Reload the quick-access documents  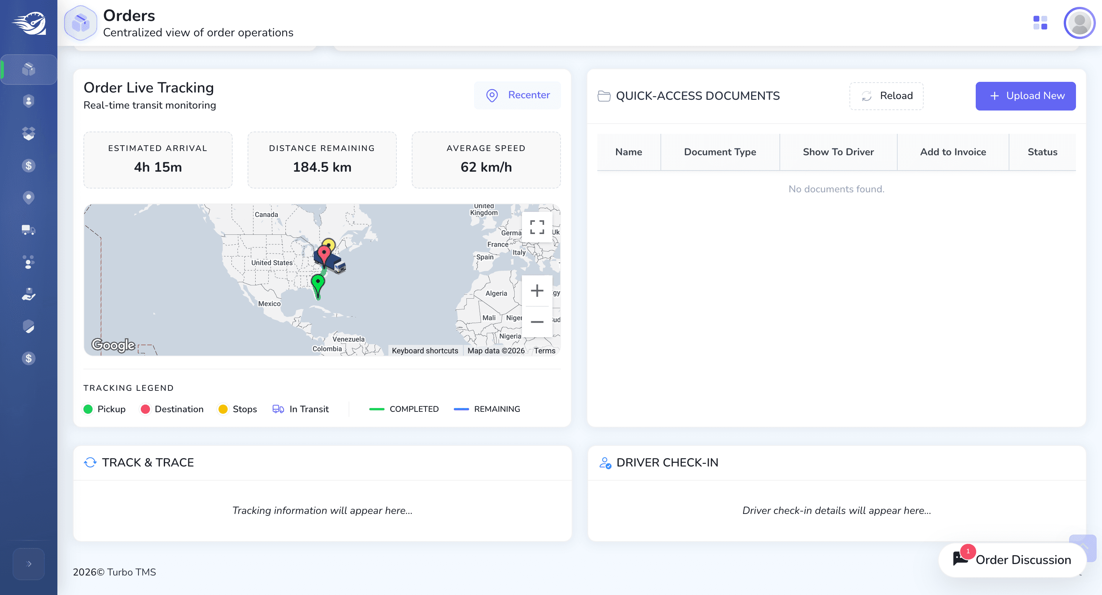coord(887,96)
